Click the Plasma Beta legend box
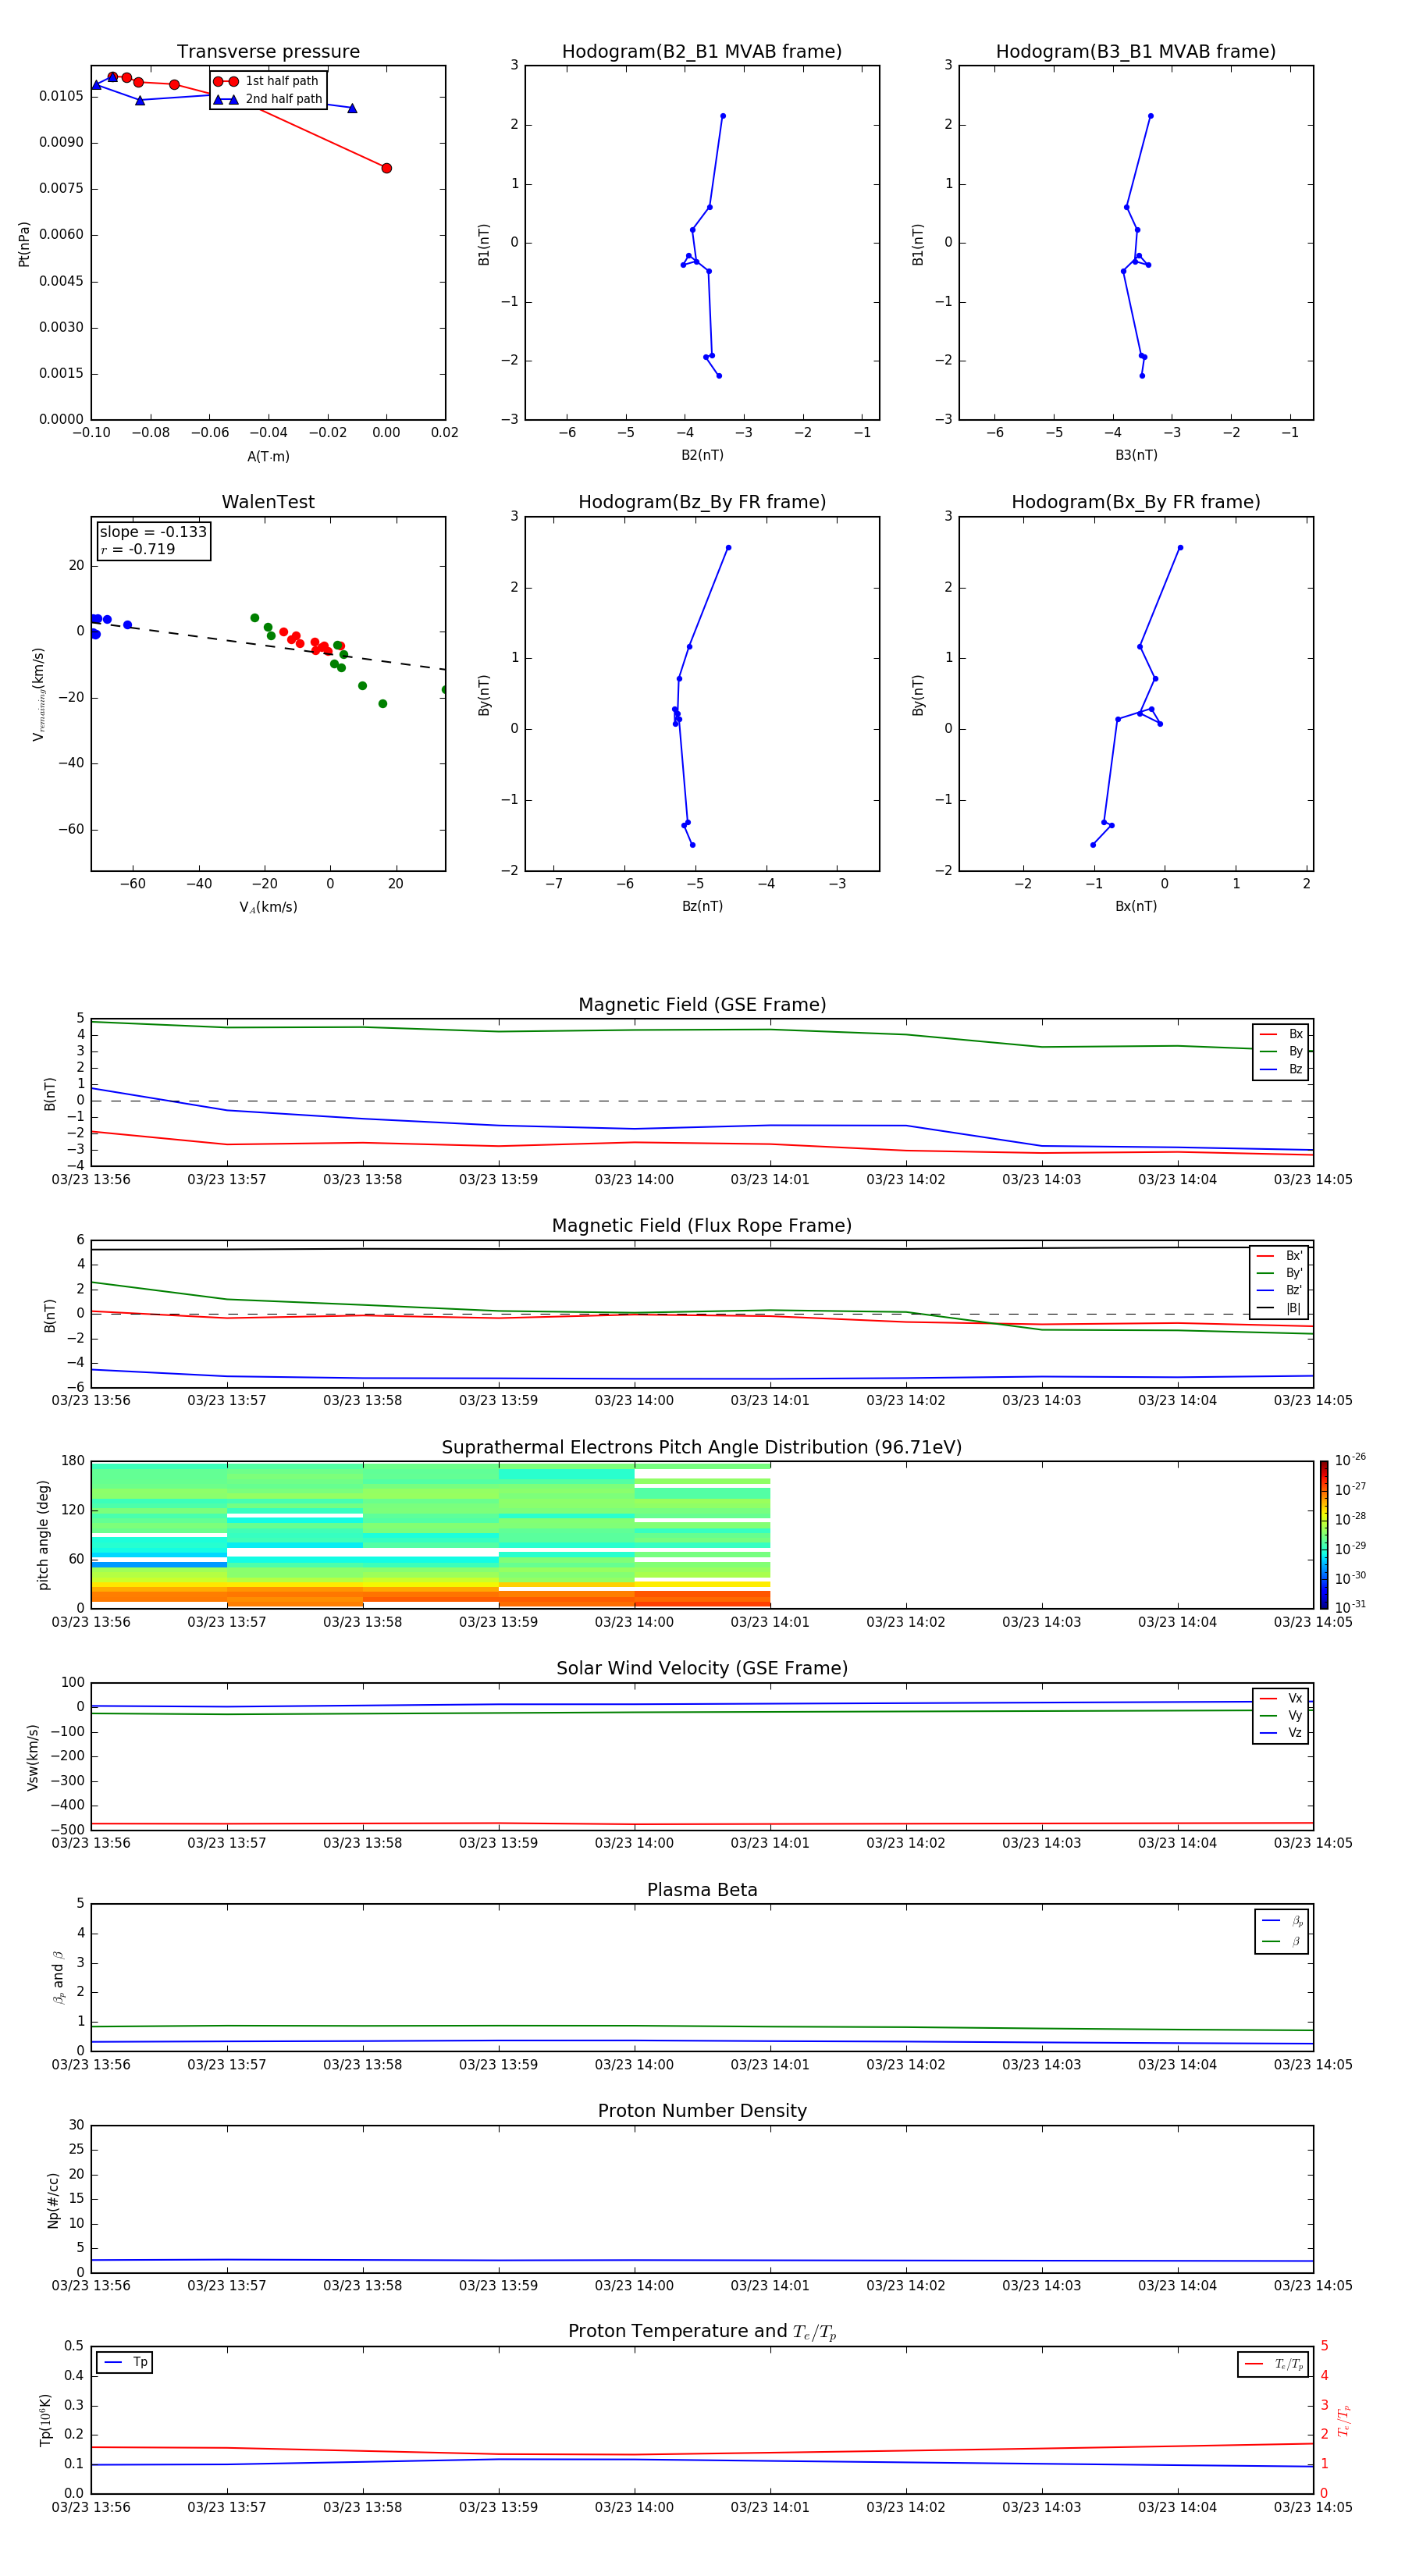 [1281, 1931]
